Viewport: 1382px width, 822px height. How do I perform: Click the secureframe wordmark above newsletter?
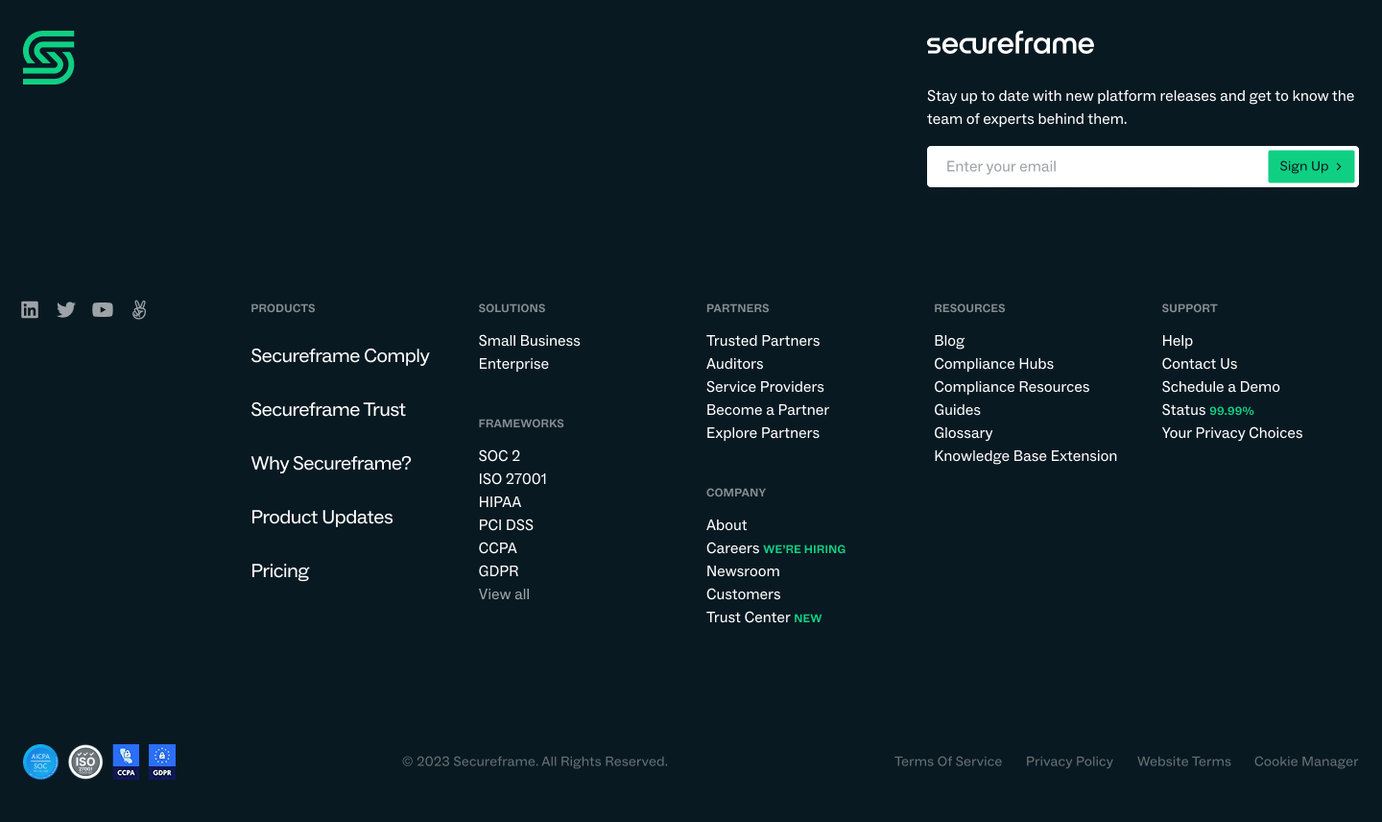pos(1011,43)
